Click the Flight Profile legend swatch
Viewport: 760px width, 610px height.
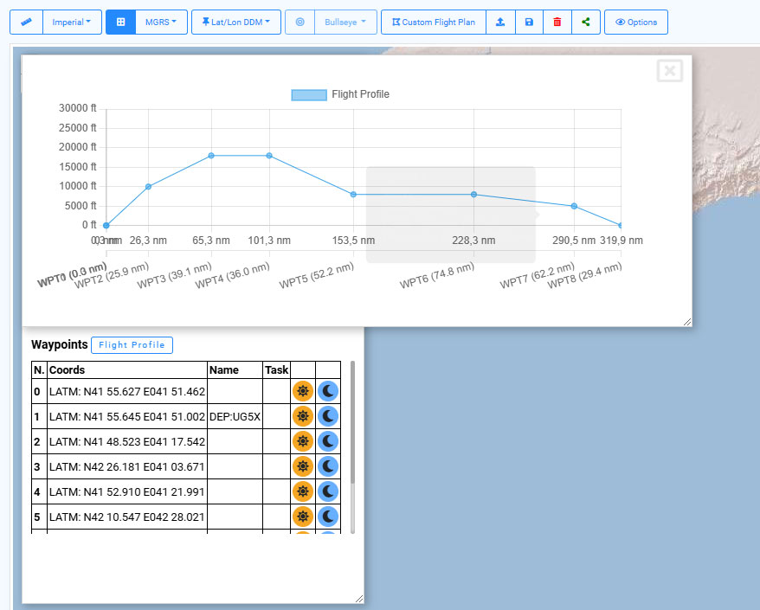pyautogui.click(x=309, y=94)
